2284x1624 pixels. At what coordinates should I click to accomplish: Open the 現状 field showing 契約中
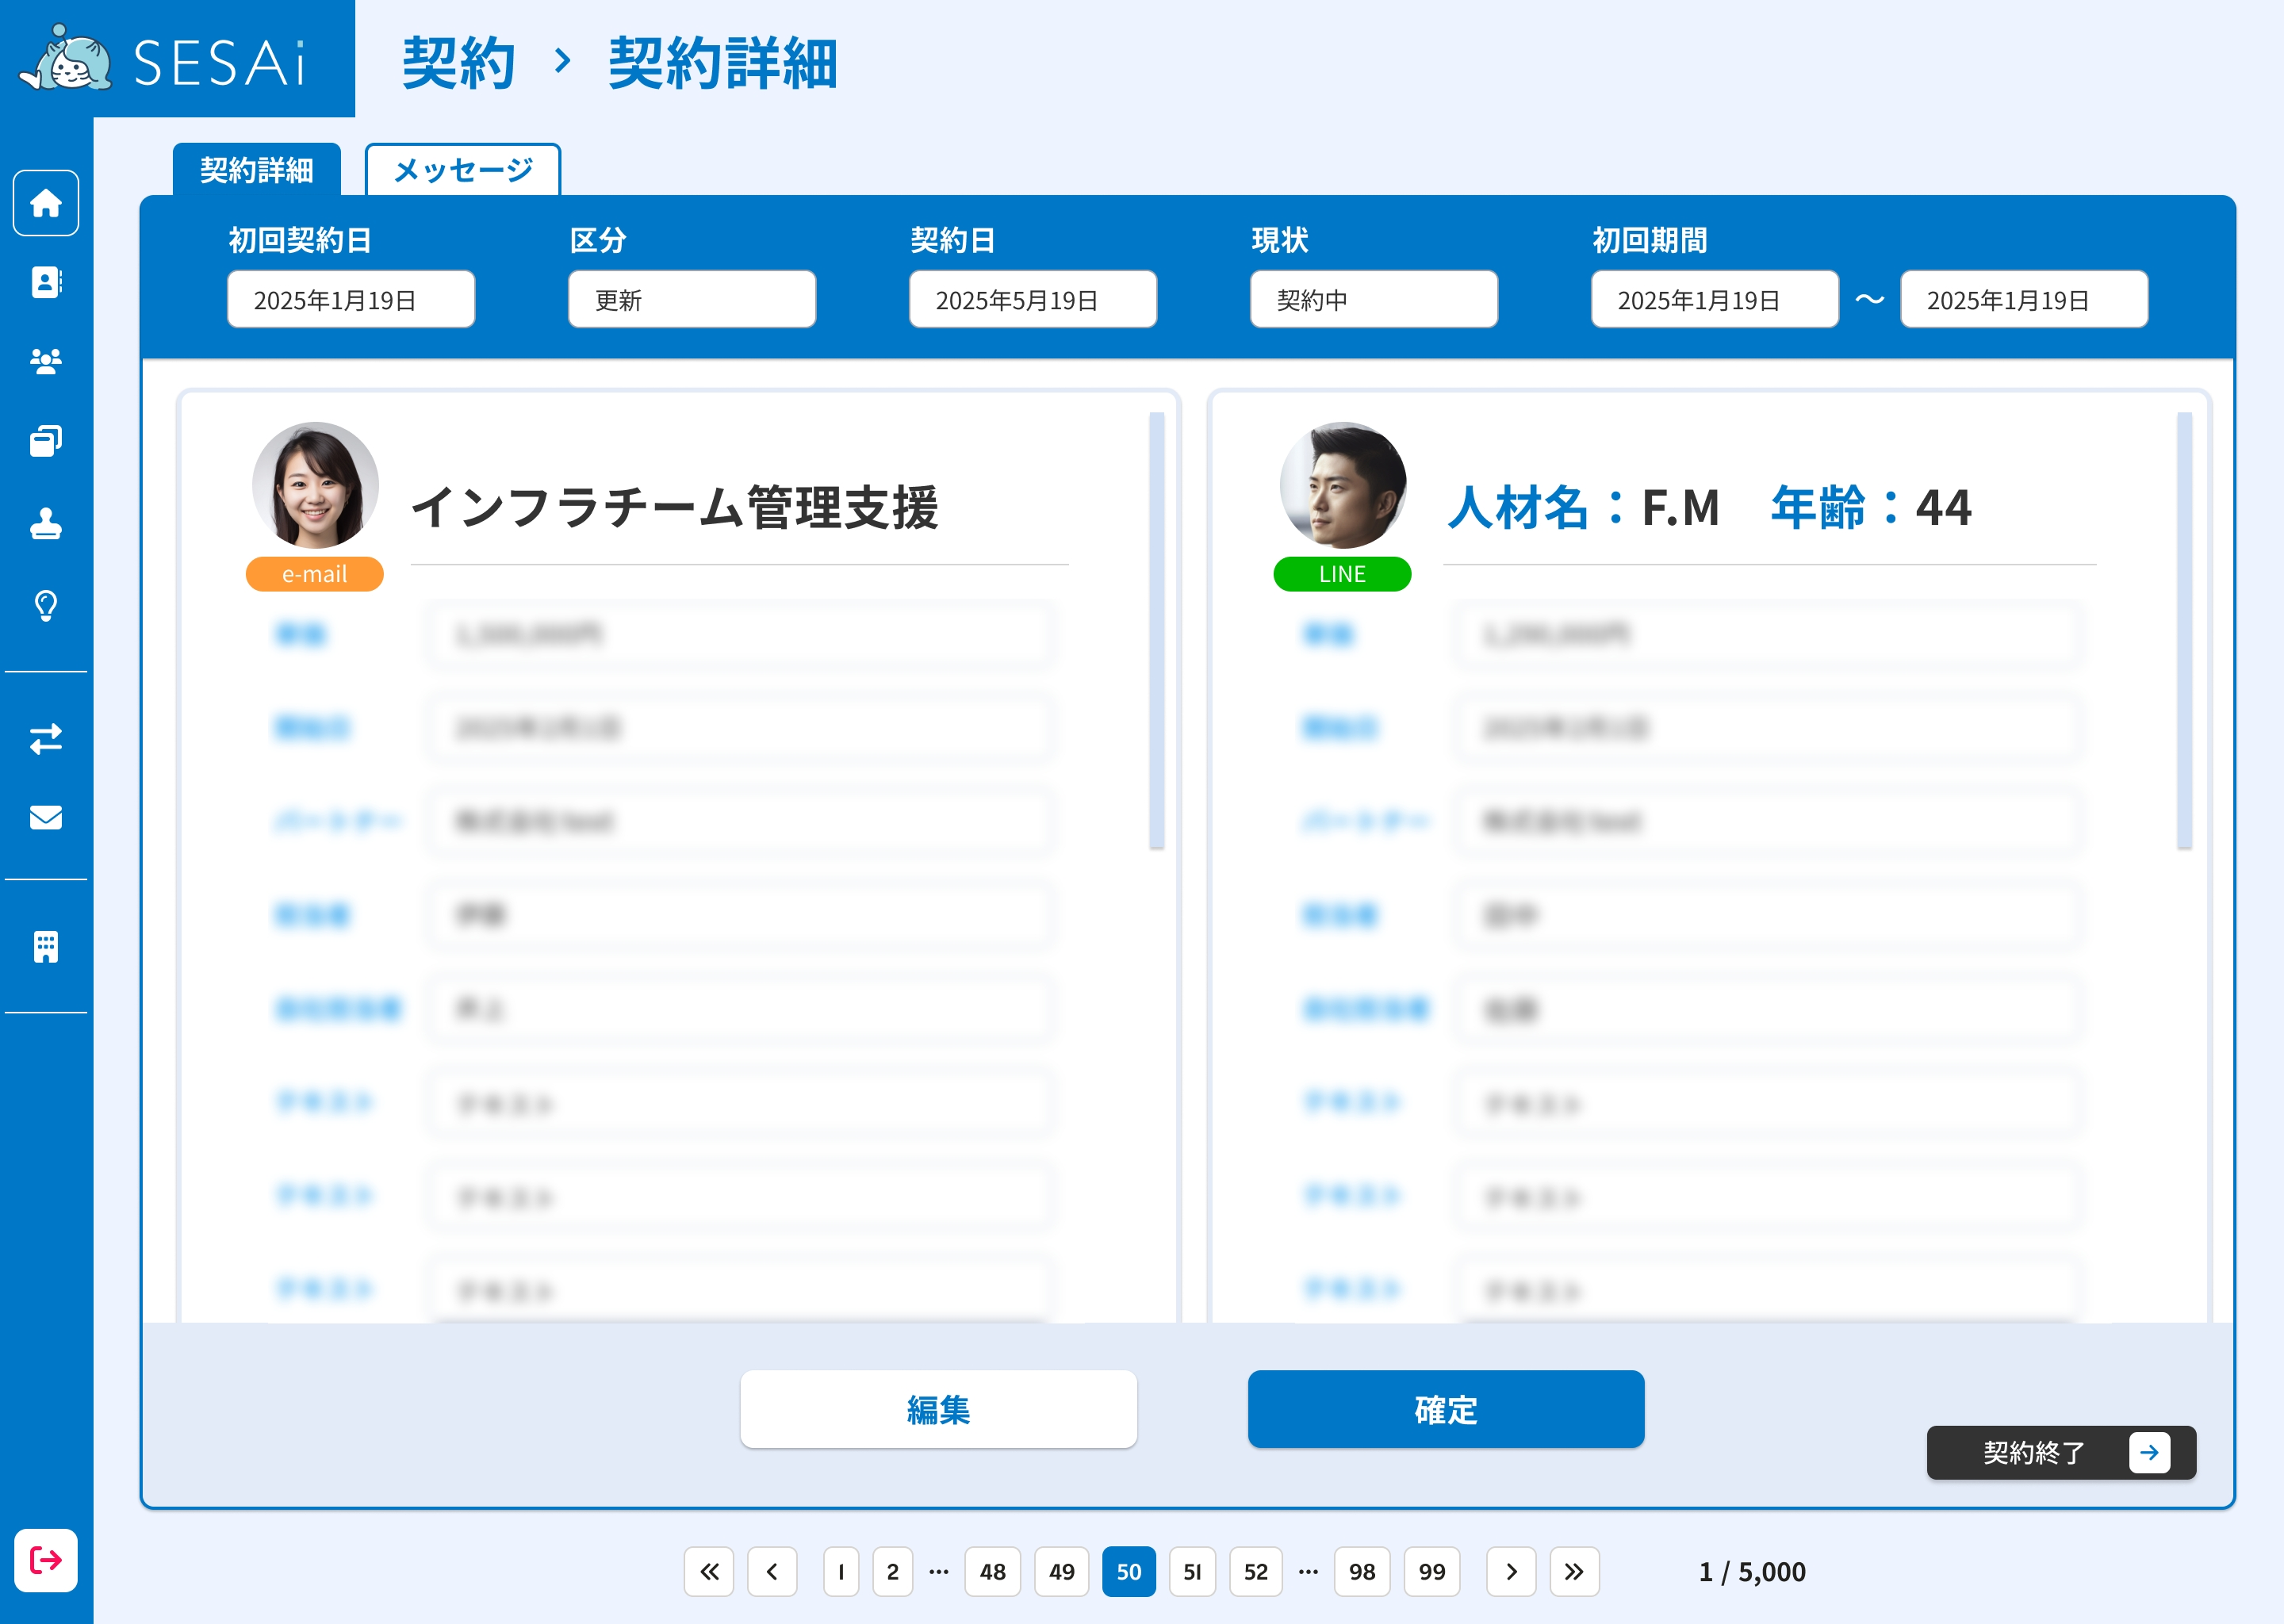(x=1374, y=299)
